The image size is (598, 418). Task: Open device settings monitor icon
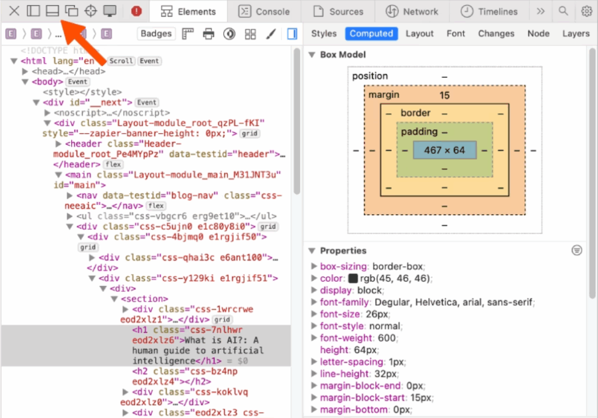click(109, 11)
